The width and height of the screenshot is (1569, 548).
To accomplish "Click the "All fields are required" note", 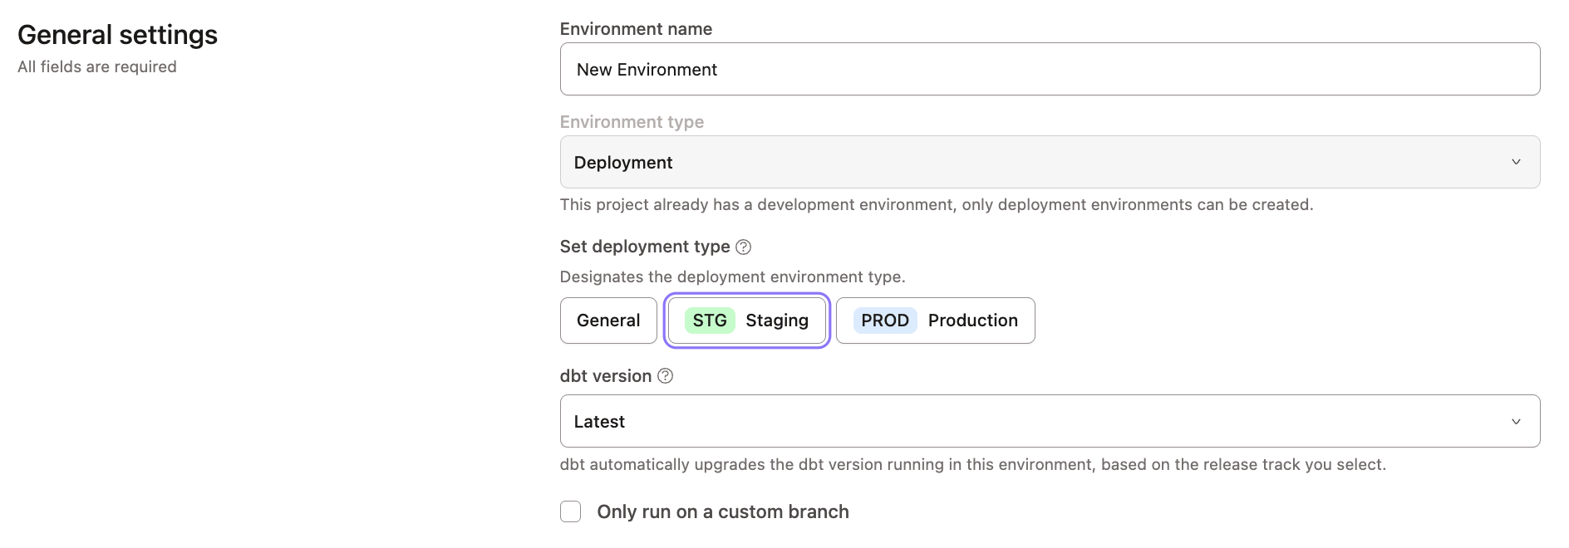I will (x=97, y=66).
